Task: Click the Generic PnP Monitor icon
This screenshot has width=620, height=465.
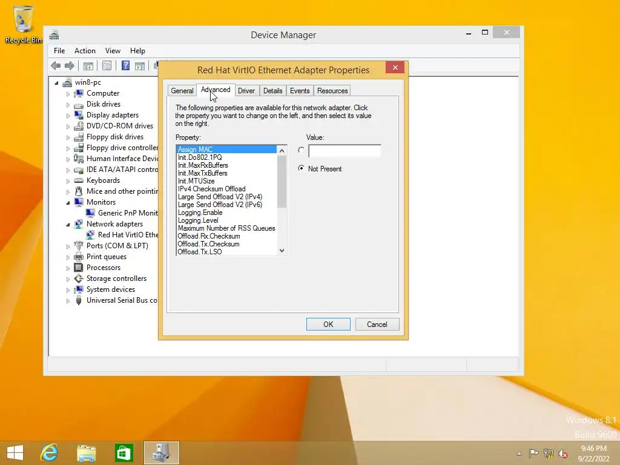Action: (x=90, y=213)
